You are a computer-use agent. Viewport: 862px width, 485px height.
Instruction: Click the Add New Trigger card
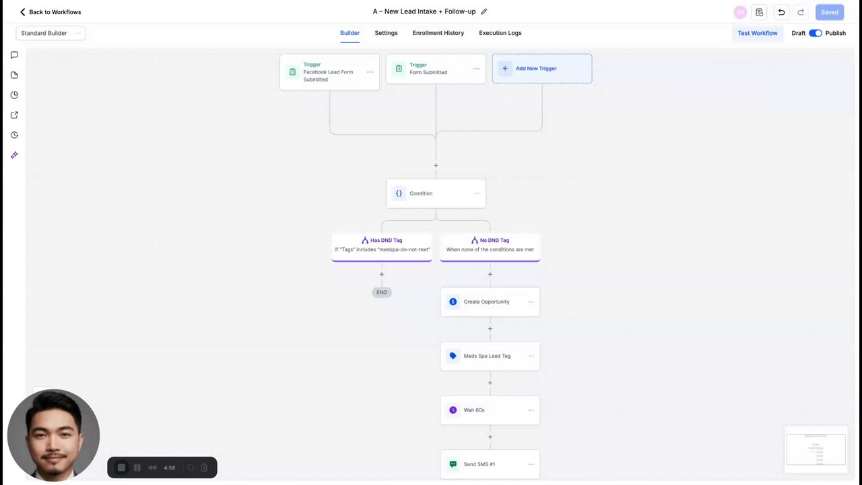coord(542,69)
